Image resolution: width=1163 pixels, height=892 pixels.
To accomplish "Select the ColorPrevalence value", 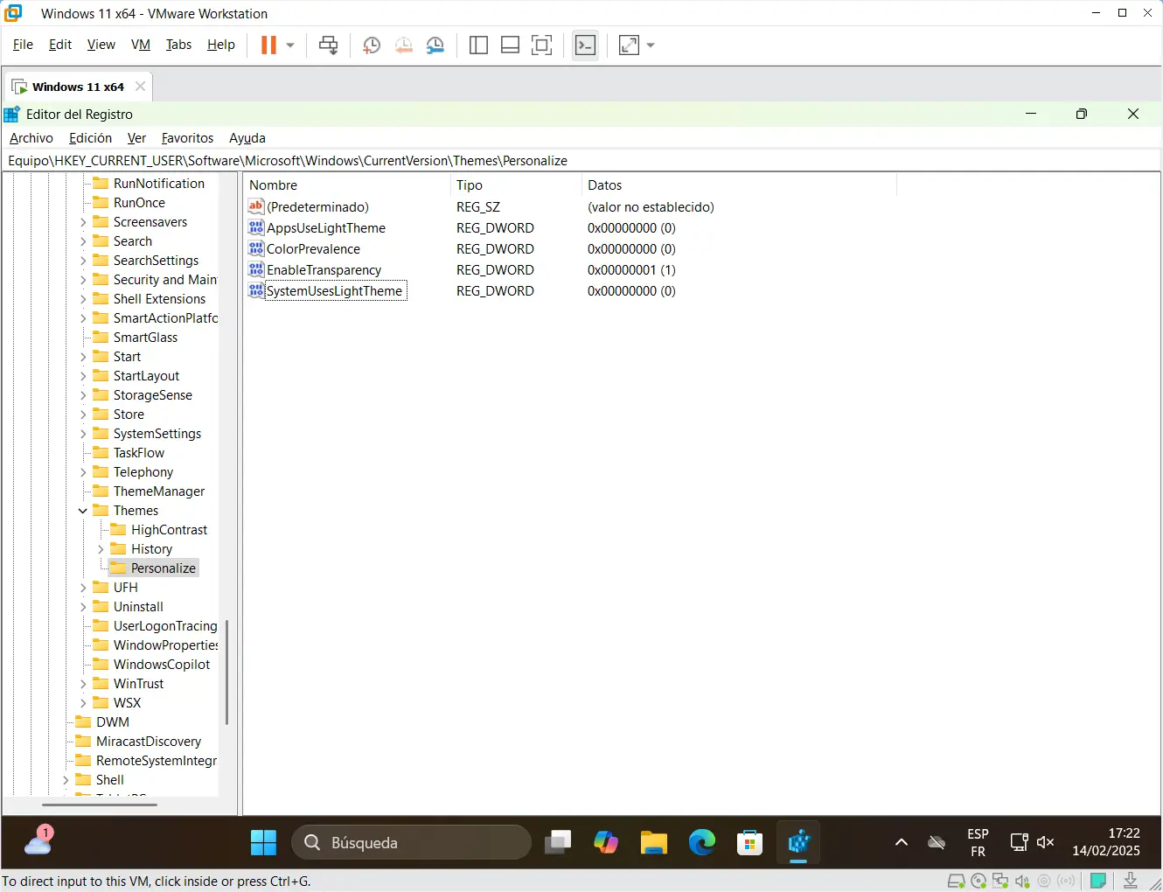I will point(313,249).
